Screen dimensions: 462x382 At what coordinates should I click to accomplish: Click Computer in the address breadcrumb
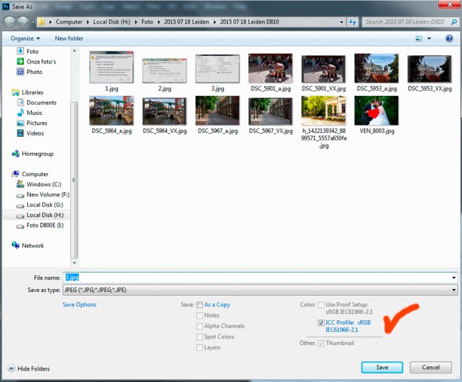click(x=69, y=22)
